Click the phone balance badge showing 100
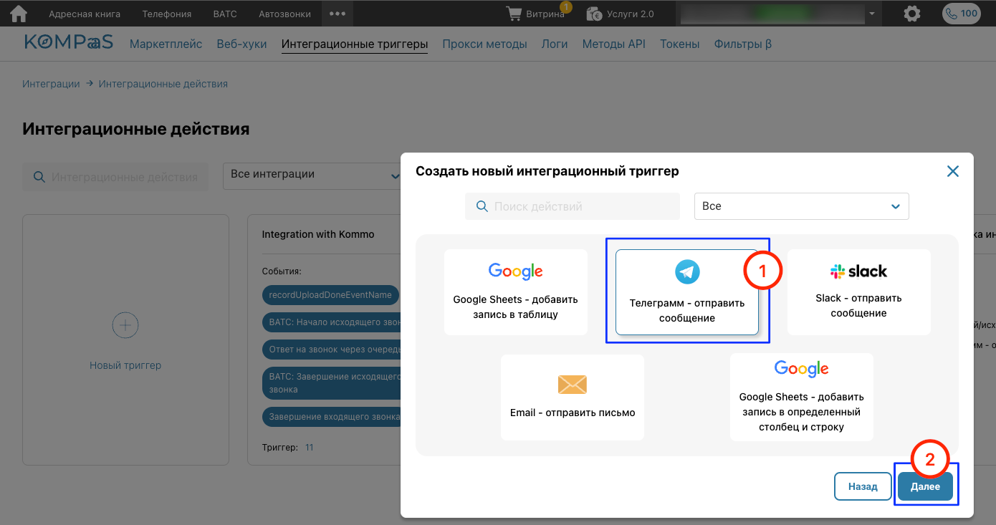This screenshot has width=996, height=525. [961, 14]
